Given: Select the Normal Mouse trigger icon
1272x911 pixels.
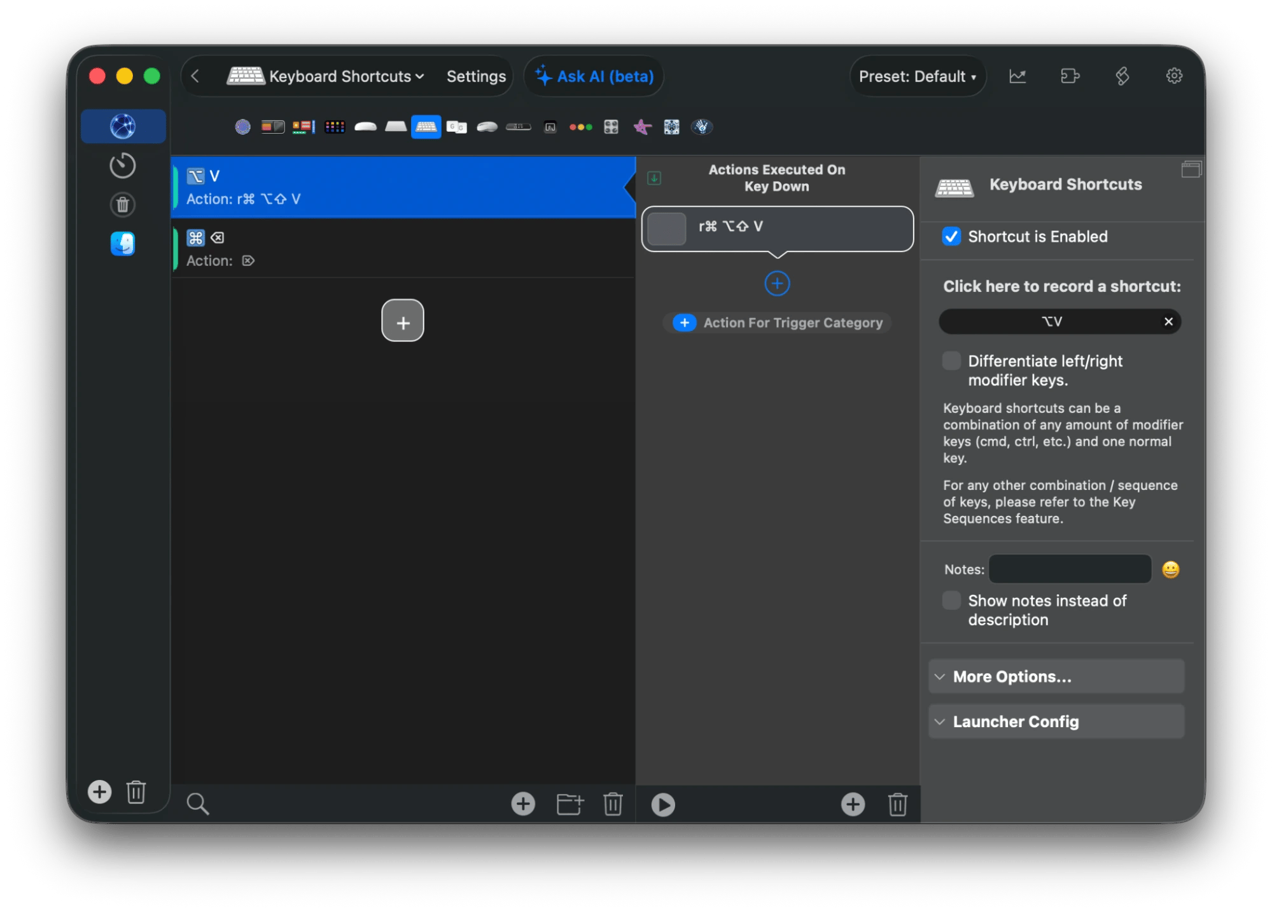Looking at the screenshot, I should (x=487, y=127).
